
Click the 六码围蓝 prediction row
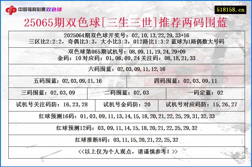126,69
